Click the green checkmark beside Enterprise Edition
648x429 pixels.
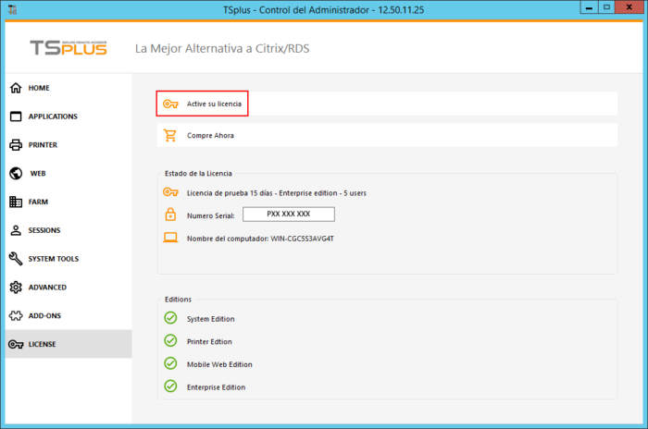coord(170,386)
